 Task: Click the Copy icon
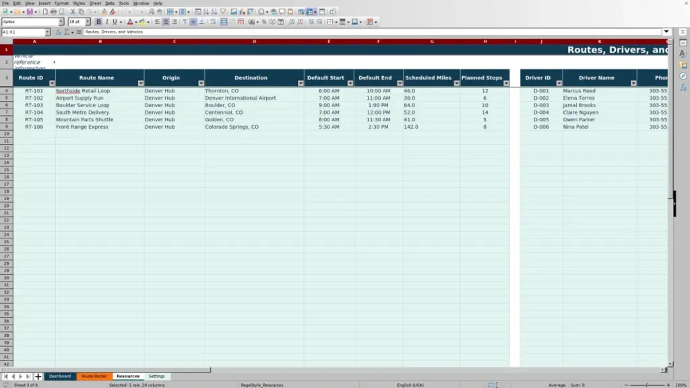[x=81, y=12]
